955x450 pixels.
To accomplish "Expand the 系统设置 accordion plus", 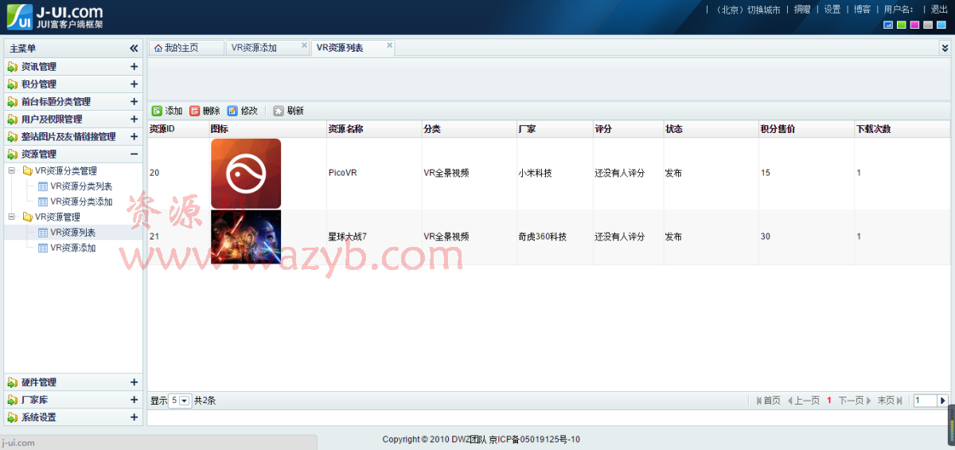I will [134, 417].
